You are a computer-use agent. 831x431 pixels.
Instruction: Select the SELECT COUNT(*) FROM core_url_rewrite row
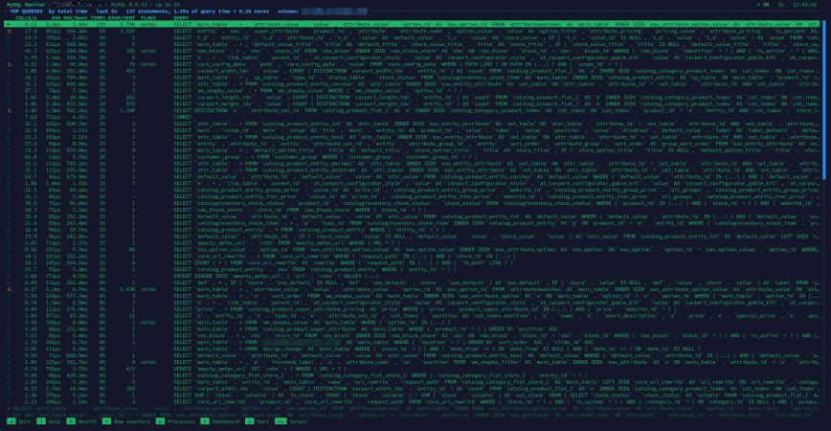[x=412, y=263]
